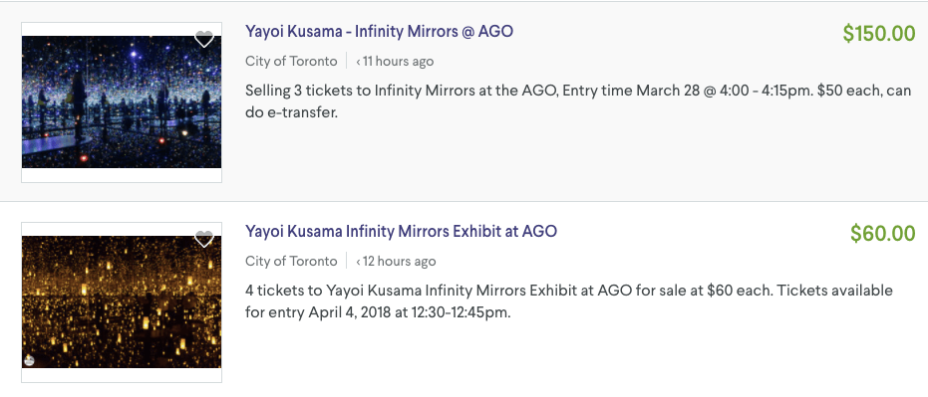
Task: Click the $60.00 price
Action: click(883, 234)
